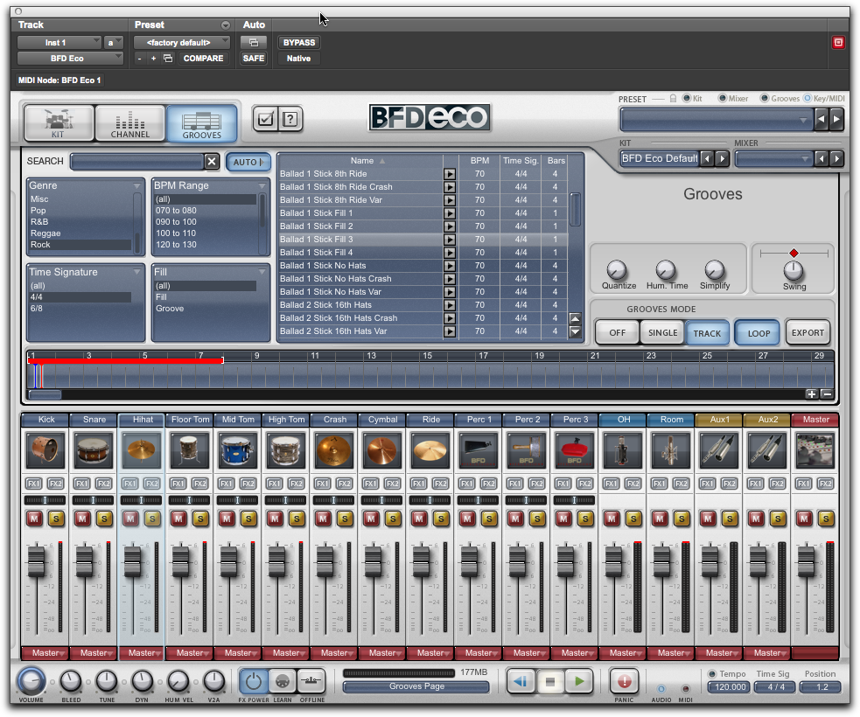
Task: Open the help question mark button
Action: [290, 118]
